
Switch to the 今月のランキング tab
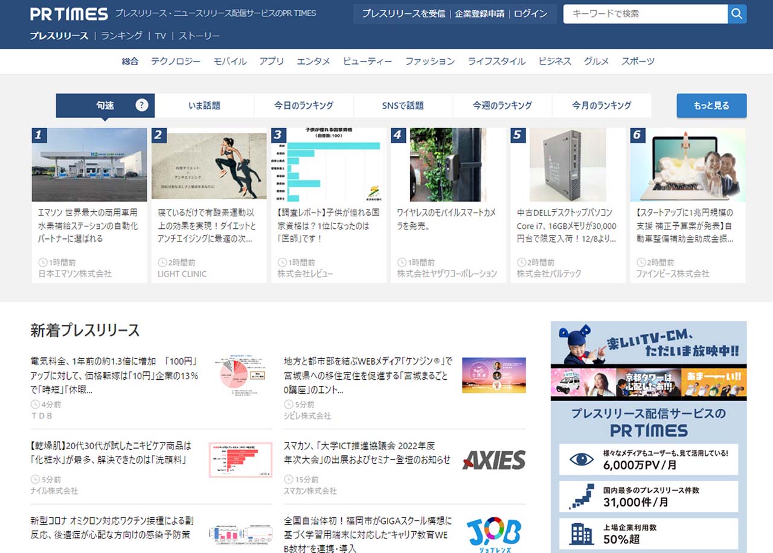point(601,106)
